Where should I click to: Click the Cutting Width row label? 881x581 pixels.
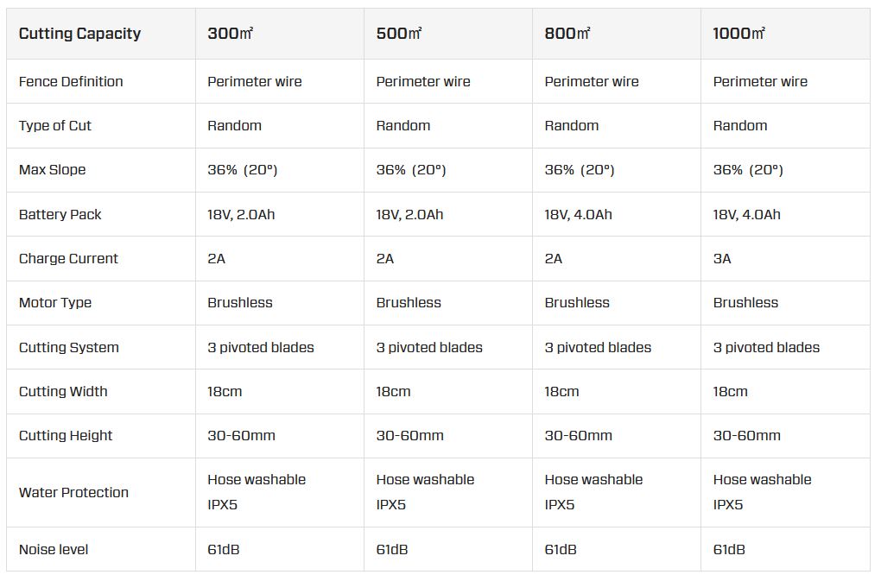pos(63,391)
